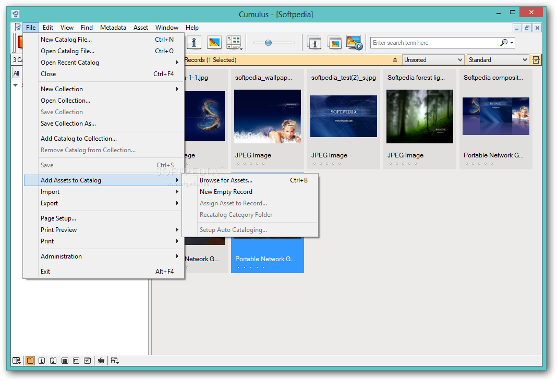Viewport: 557px width, 381px height.
Task: Click the magnifier search icon
Action: 503,43
